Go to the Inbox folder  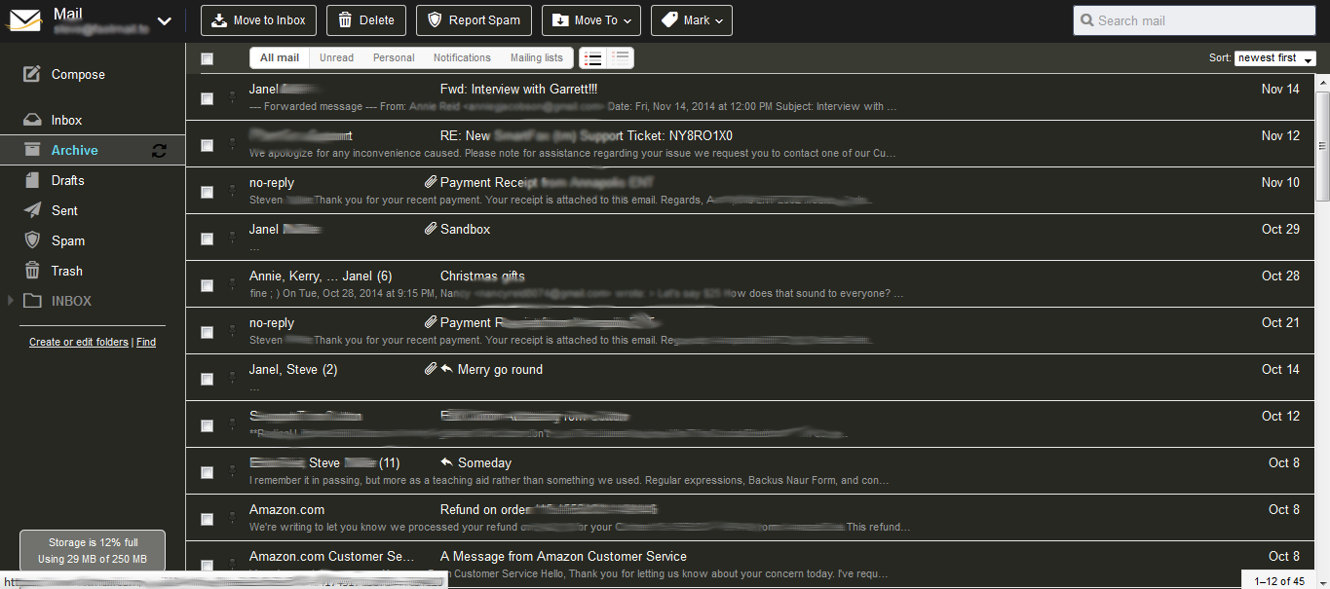pos(67,120)
